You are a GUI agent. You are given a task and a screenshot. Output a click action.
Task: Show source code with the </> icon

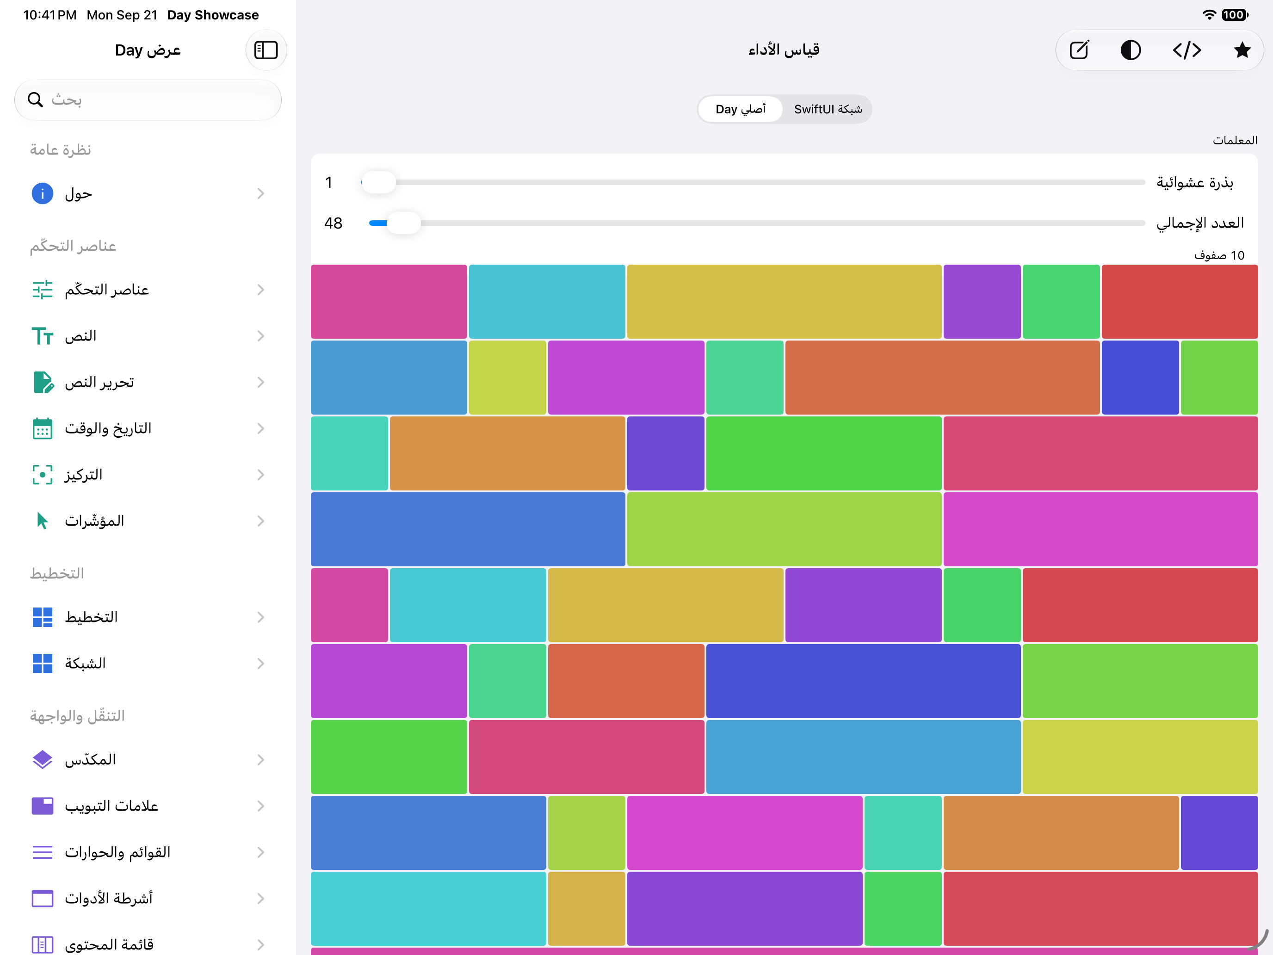[1186, 50]
